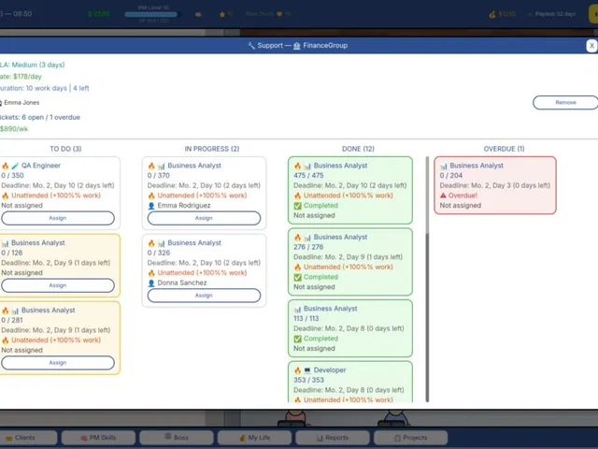Assign the Business Analyst 0/126 ticket
The image size is (598, 449).
coord(58,285)
